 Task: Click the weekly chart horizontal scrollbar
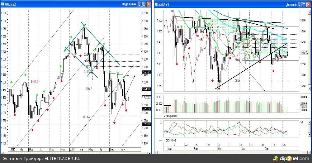(75, 153)
